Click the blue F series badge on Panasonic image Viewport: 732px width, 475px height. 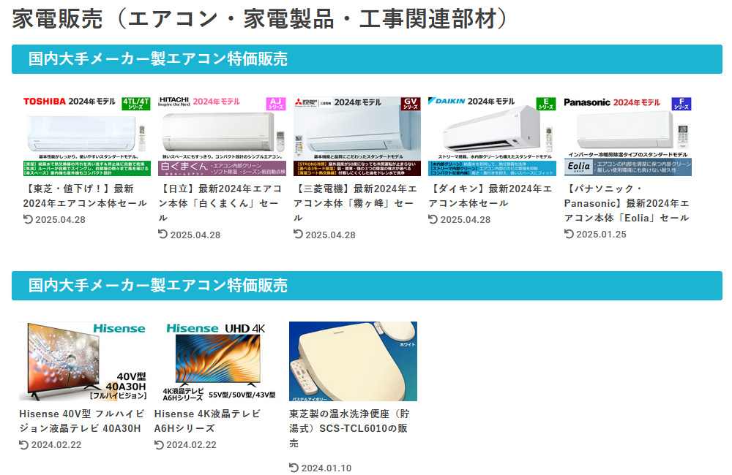point(681,104)
